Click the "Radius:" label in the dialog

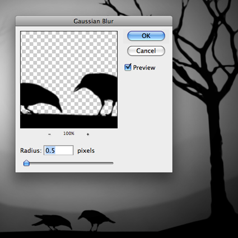[31, 151]
